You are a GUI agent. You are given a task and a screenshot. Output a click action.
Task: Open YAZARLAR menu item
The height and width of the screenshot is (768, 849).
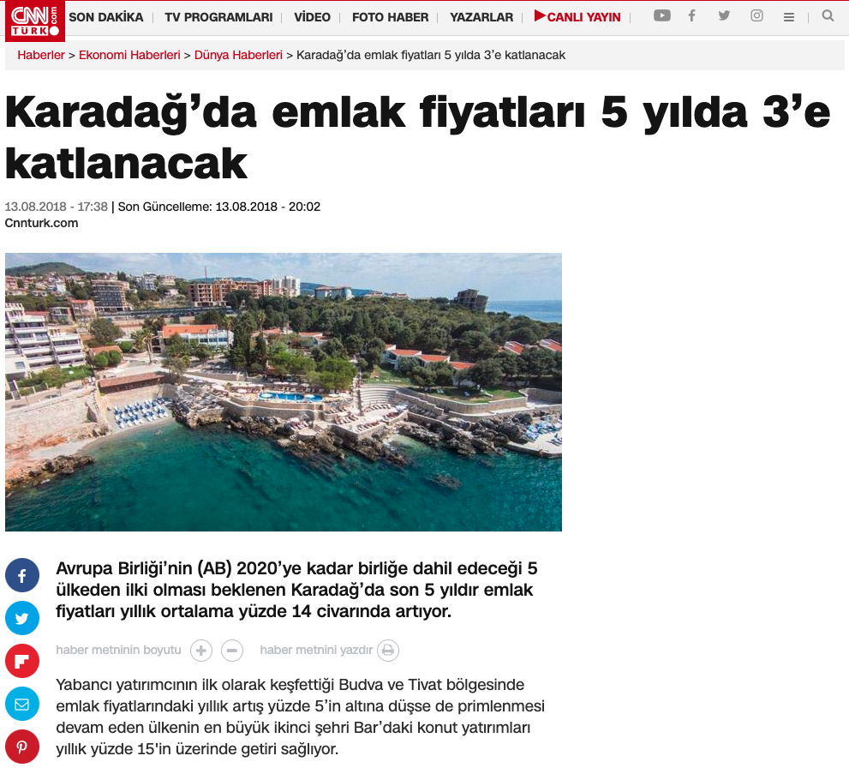(481, 17)
